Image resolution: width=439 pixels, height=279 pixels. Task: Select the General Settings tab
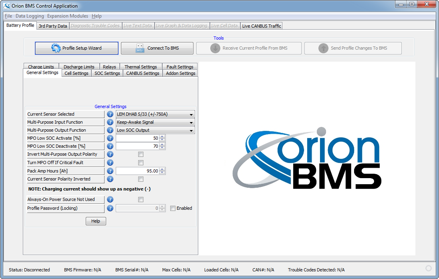point(42,73)
